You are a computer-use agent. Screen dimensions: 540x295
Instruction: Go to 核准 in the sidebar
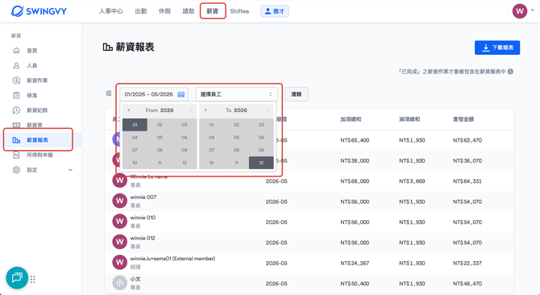click(x=32, y=95)
